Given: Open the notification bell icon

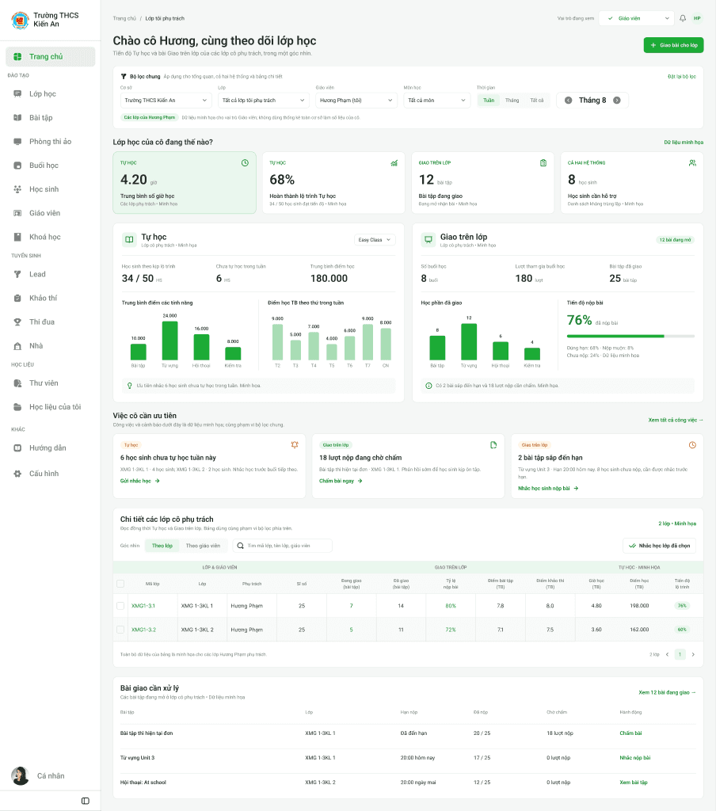Looking at the screenshot, I should 683,18.
